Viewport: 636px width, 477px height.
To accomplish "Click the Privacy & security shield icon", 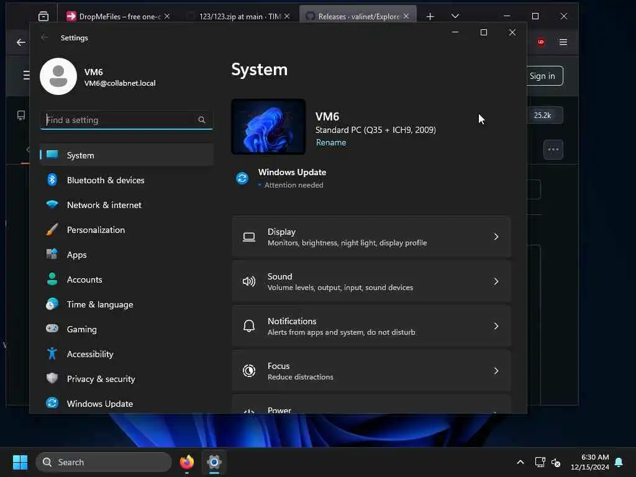I will pyautogui.click(x=52, y=378).
